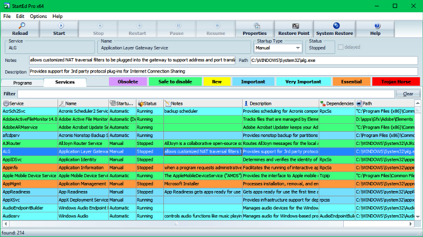This screenshot has width=423, height=237.
Task: Clear the filter text
Action: (x=408, y=94)
